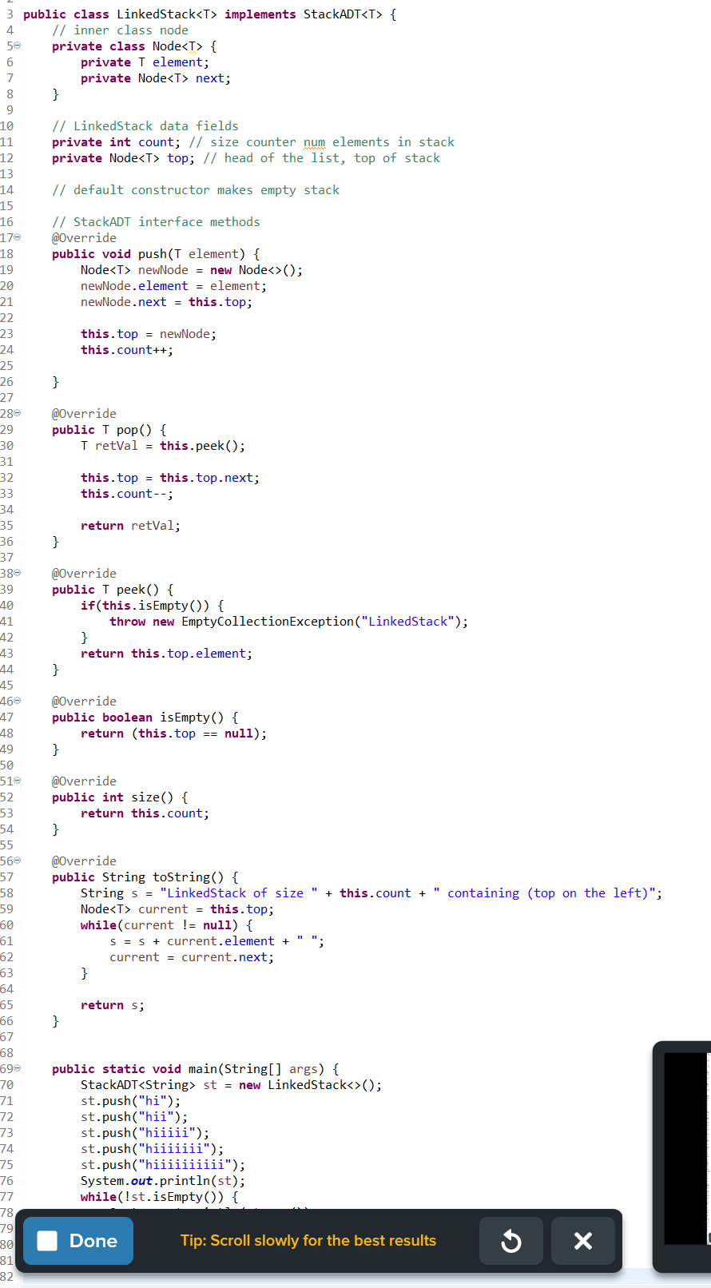Click the st.push("hi") statement on line 71

coord(131,1101)
